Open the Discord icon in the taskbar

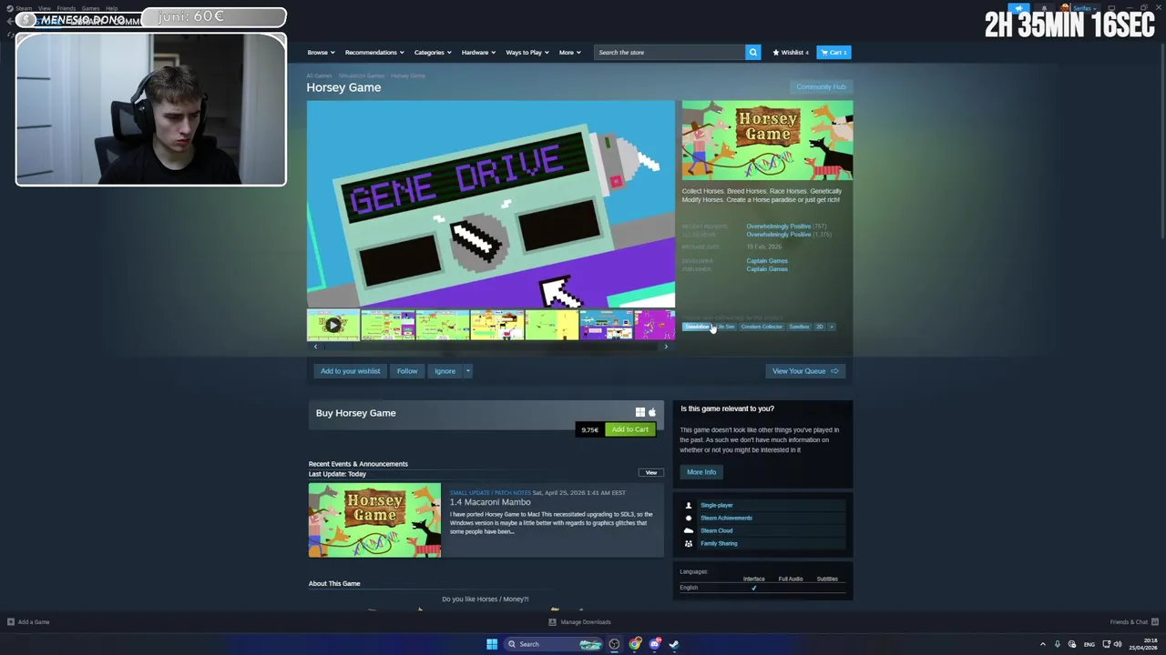click(654, 644)
